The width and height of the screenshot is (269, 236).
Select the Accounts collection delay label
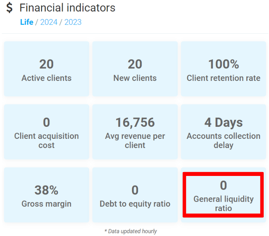pyautogui.click(x=223, y=141)
